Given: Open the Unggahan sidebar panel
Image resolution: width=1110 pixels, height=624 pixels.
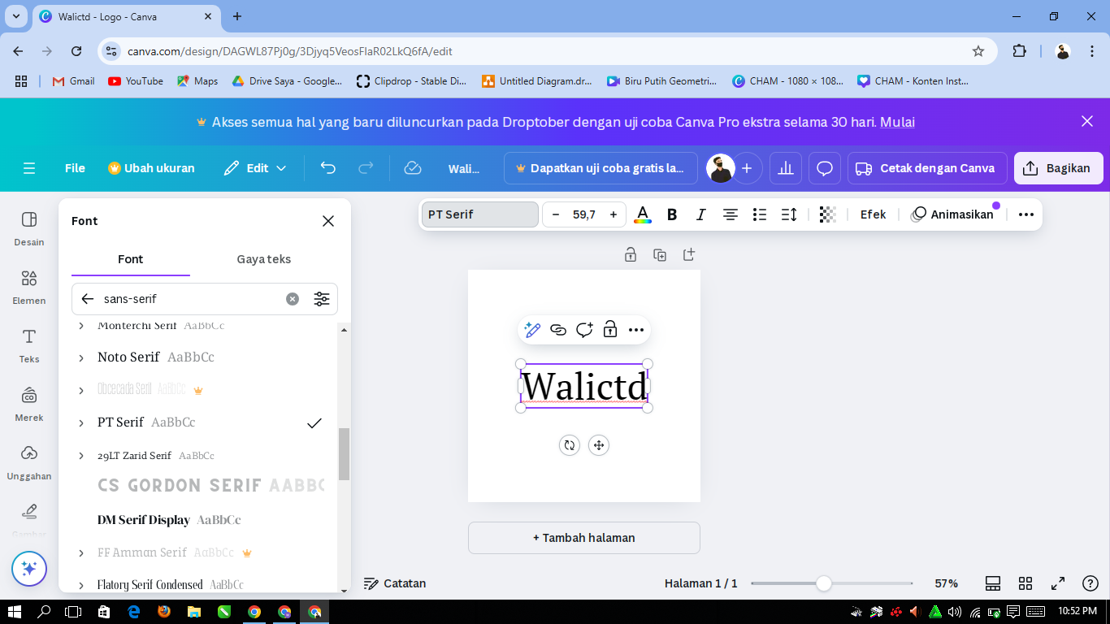Looking at the screenshot, I should tap(29, 462).
